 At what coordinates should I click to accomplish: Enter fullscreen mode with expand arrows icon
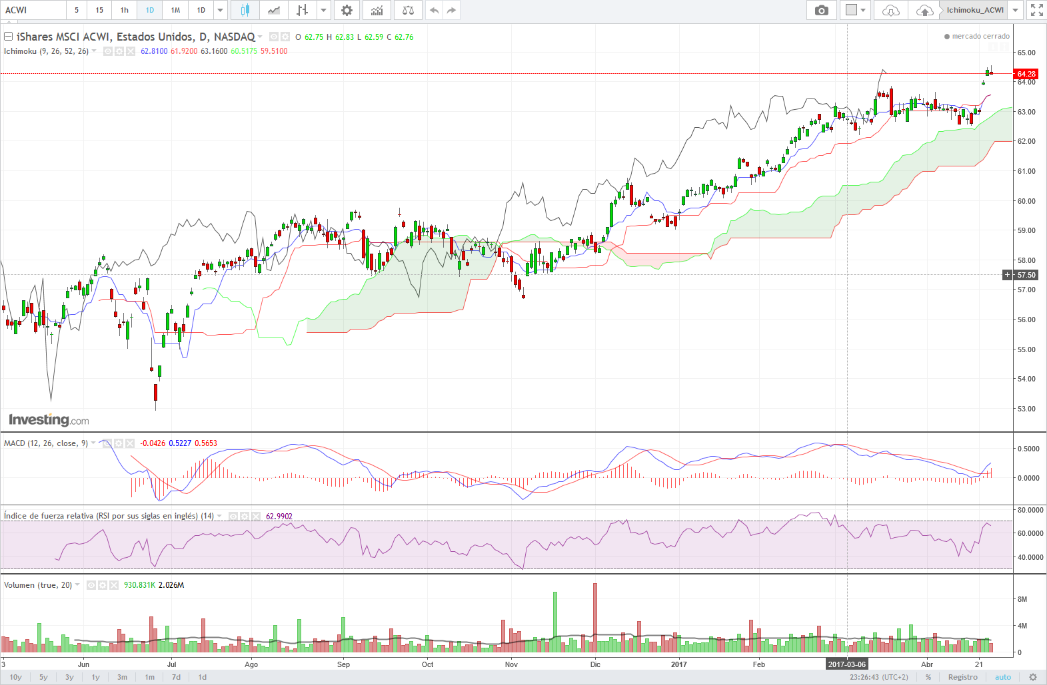pos(1036,10)
